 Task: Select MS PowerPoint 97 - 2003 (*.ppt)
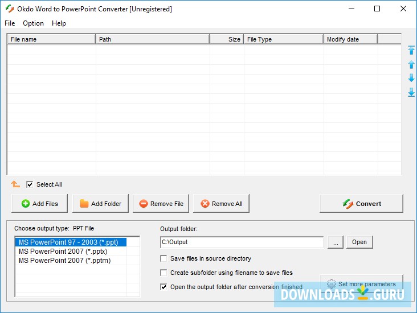click(71, 242)
